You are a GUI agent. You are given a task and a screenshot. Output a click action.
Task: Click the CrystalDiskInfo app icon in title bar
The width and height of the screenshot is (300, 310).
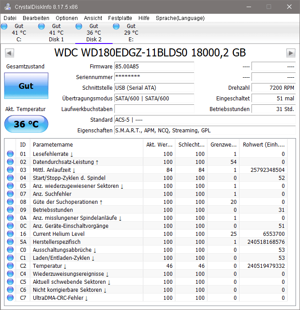tap(8, 7)
